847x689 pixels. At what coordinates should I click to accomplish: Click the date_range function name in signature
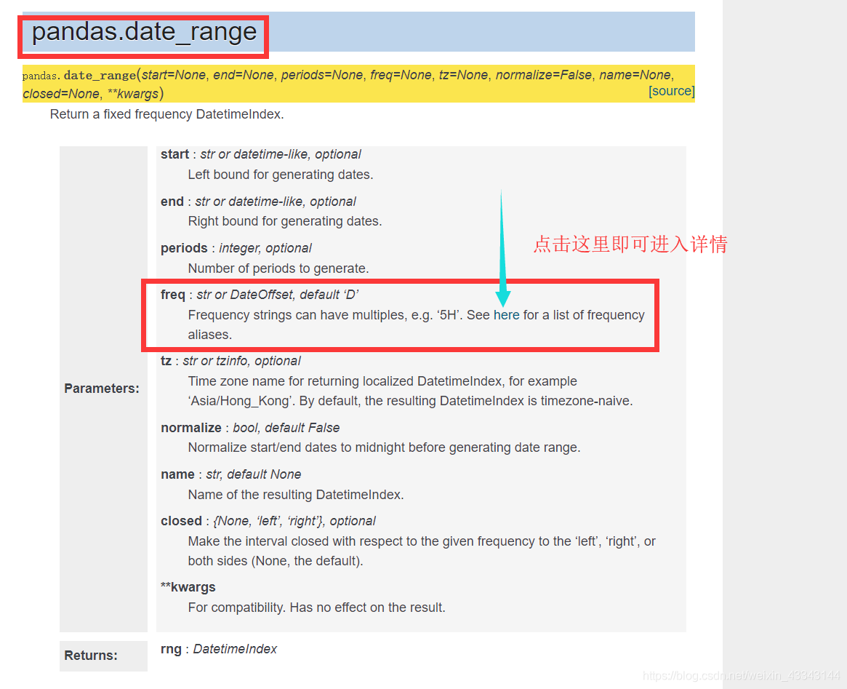point(100,75)
